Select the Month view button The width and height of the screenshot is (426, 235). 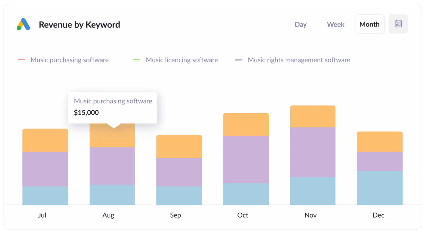[x=369, y=24]
